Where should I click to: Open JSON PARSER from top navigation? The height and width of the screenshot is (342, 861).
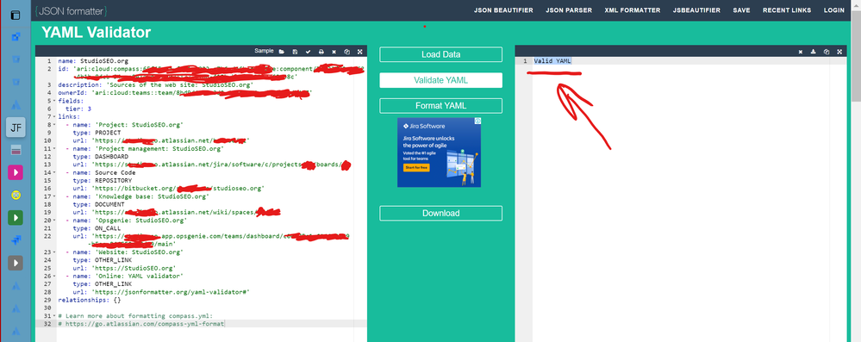point(569,10)
